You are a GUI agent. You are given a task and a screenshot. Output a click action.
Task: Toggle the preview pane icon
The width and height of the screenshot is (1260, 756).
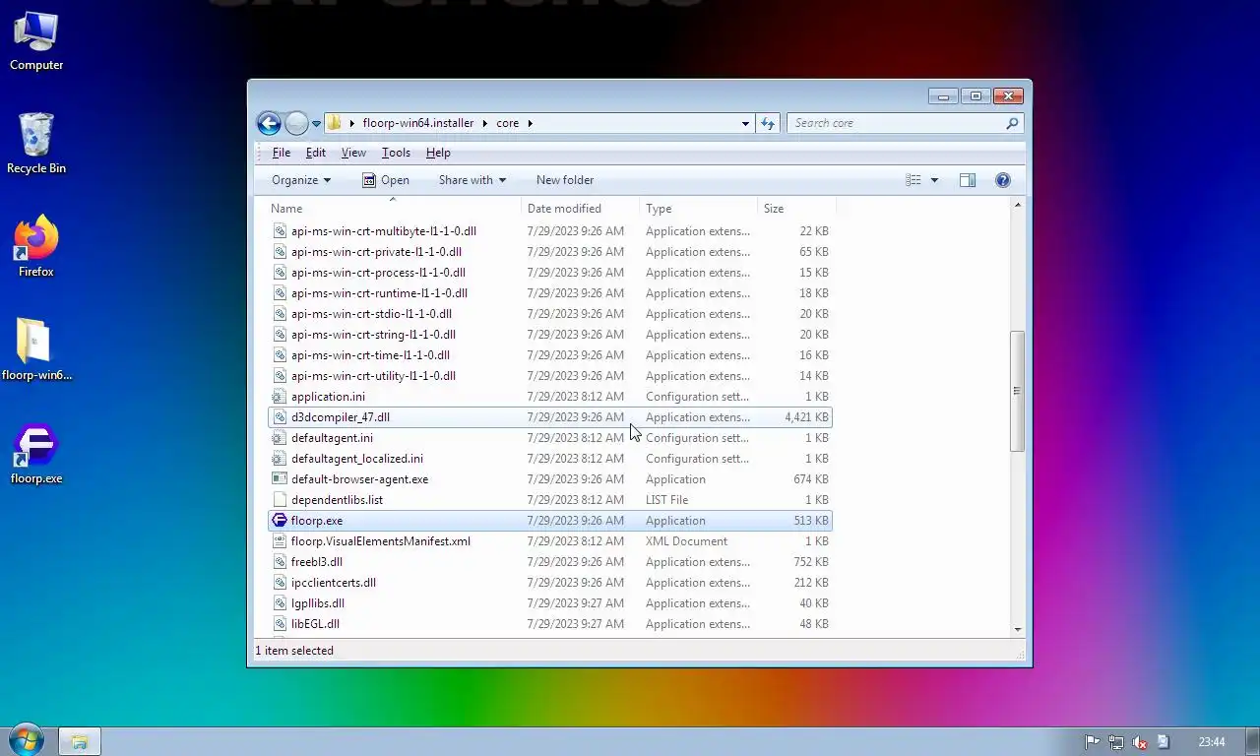[968, 180]
